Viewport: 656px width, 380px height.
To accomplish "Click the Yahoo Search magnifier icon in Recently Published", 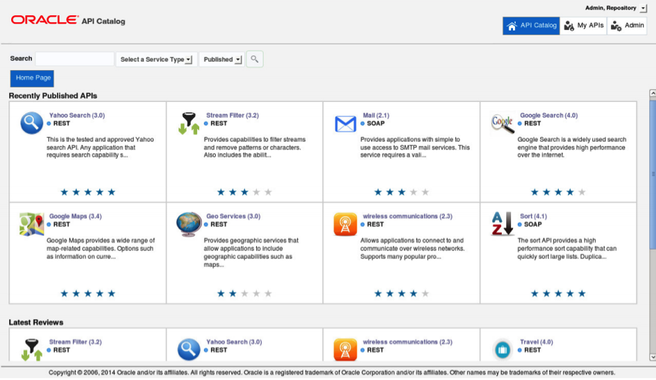I will (x=32, y=123).
